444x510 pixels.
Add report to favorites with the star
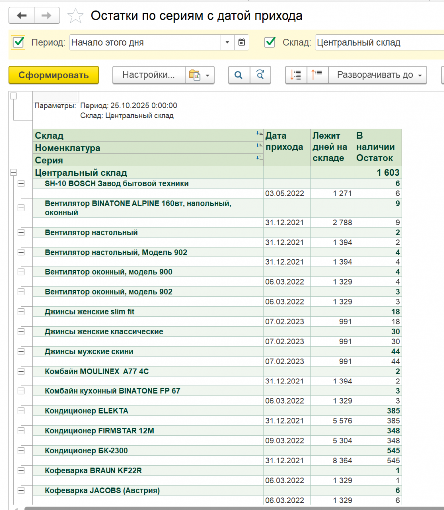point(75,16)
